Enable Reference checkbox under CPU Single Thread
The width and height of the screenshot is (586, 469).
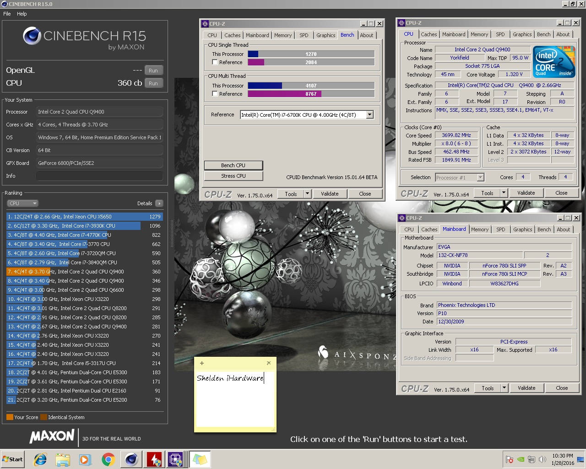(x=215, y=62)
